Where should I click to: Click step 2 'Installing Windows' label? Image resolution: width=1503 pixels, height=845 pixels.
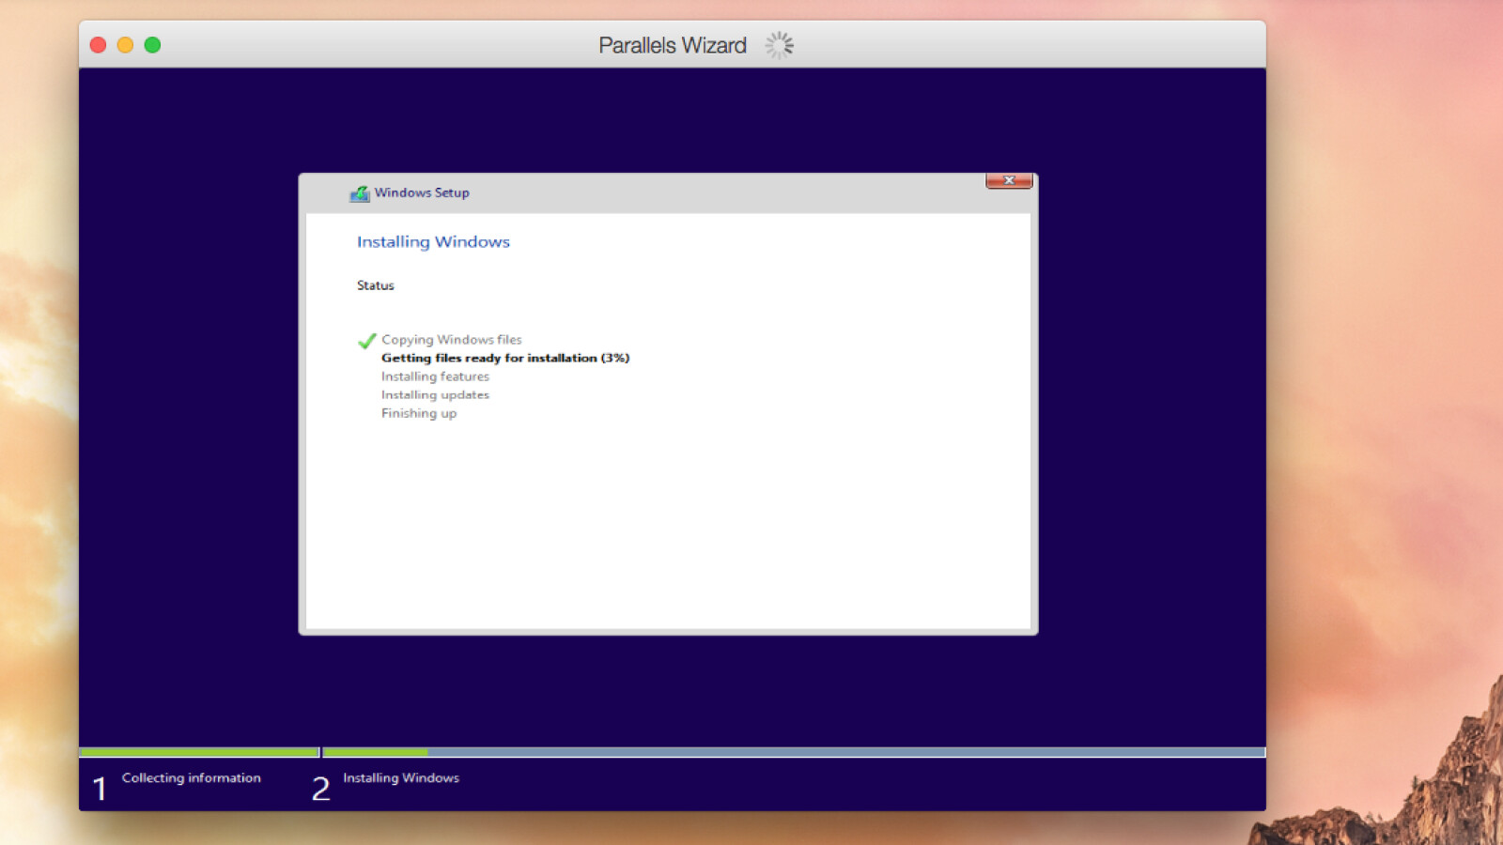[401, 778]
